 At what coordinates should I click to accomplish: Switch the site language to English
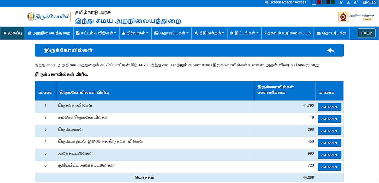tap(369, 2)
